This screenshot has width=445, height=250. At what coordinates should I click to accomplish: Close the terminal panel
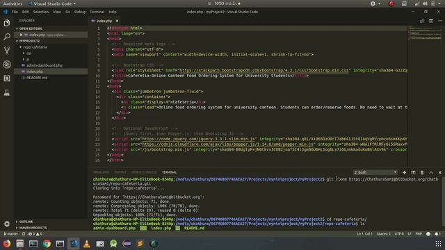tap(440, 172)
